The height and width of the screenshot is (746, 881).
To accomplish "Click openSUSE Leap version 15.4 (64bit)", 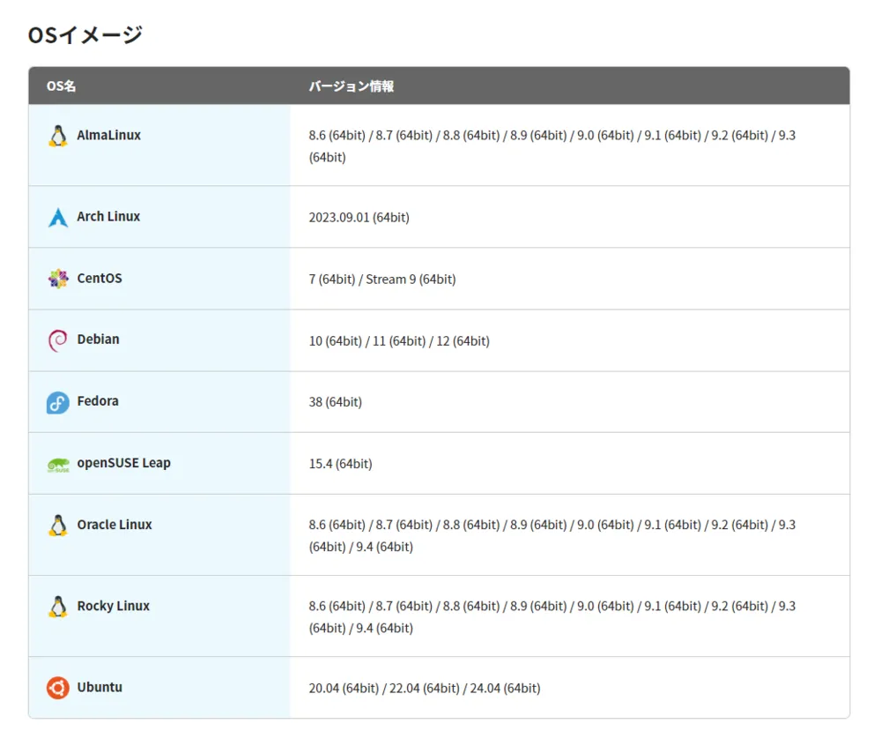I will [x=340, y=464].
